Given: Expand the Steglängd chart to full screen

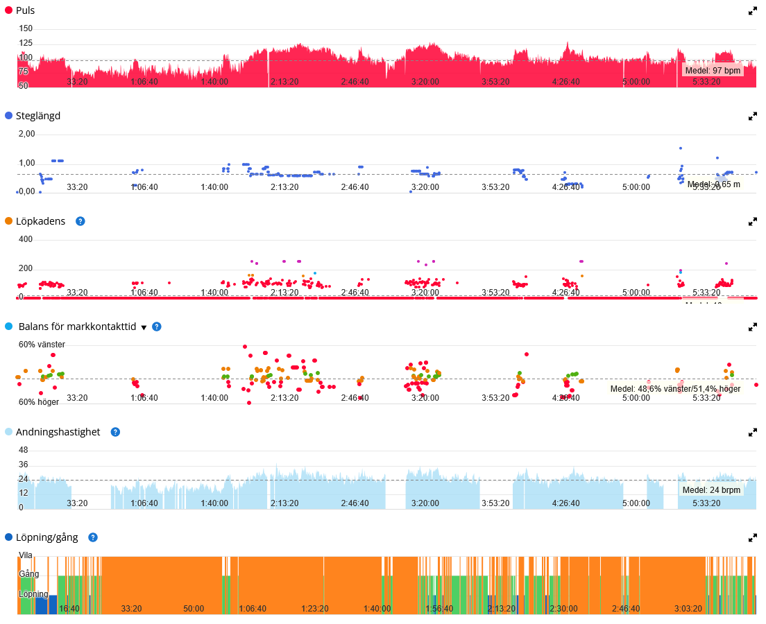Looking at the screenshot, I should point(752,116).
